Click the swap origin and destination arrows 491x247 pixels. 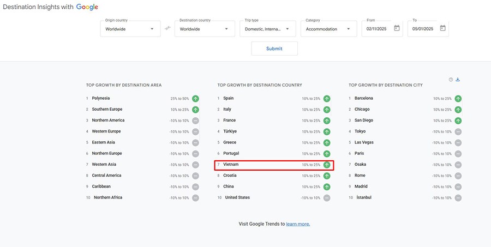pos(167,28)
